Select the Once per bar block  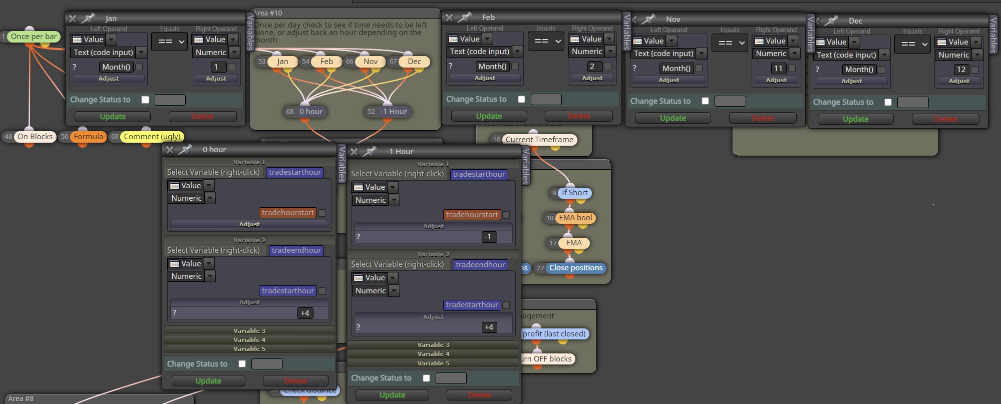[34, 37]
